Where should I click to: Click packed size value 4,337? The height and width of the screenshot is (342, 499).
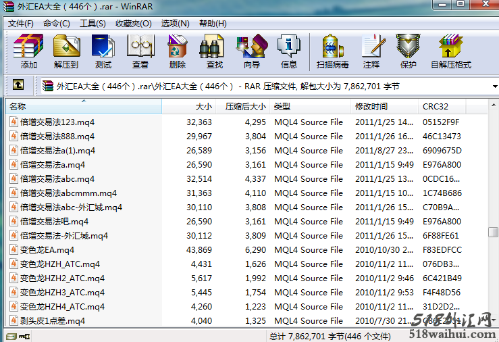pyautogui.click(x=255, y=179)
